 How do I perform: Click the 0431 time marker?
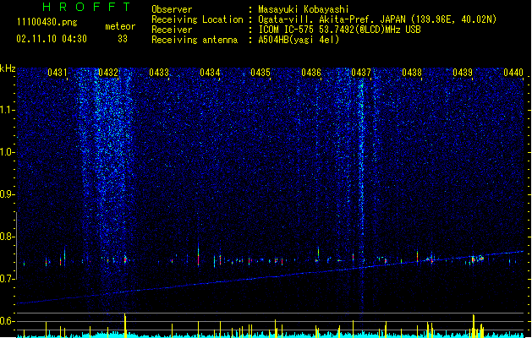(x=58, y=73)
